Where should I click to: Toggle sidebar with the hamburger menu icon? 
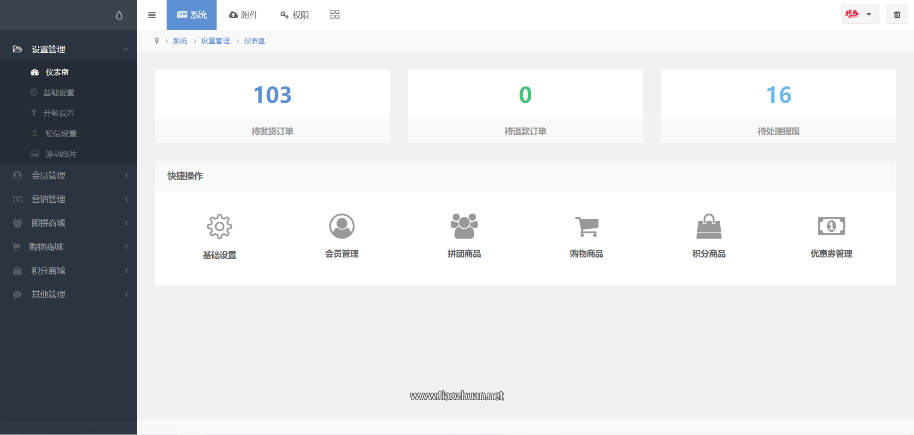152,15
